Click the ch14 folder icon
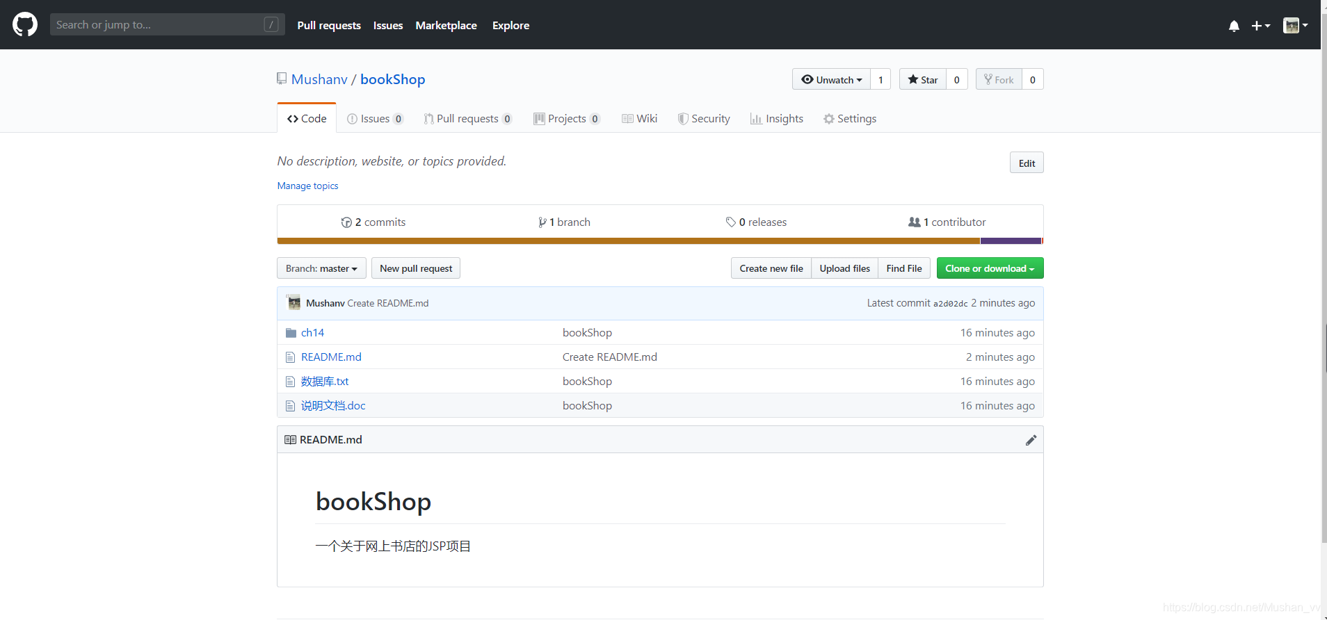 pos(291,333)
